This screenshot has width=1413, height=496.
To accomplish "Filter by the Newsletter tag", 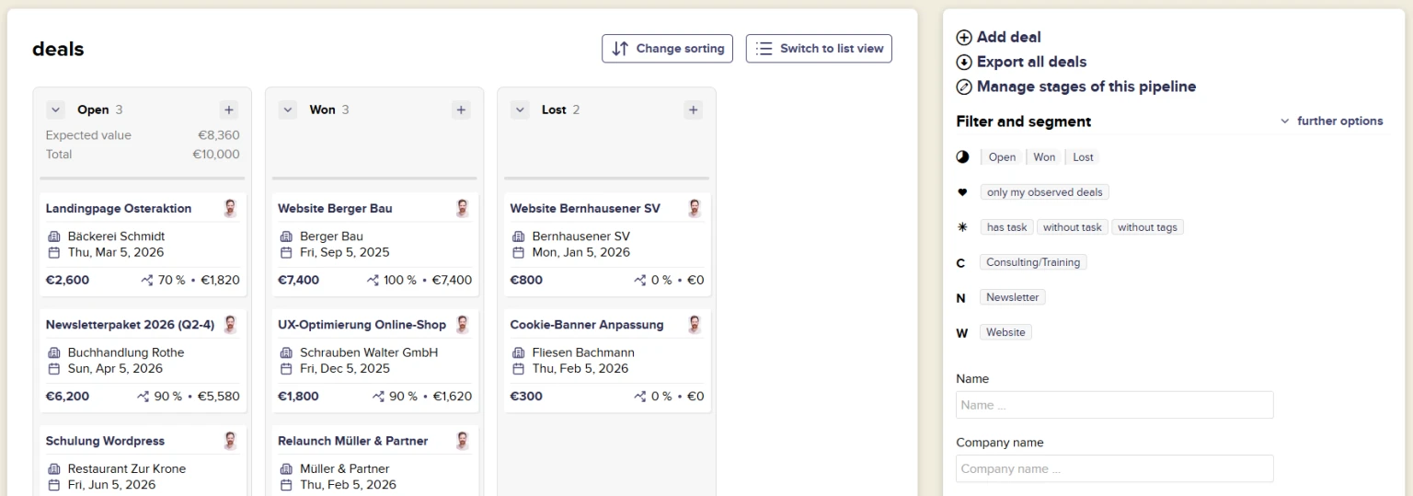I will click(1012, 297).
